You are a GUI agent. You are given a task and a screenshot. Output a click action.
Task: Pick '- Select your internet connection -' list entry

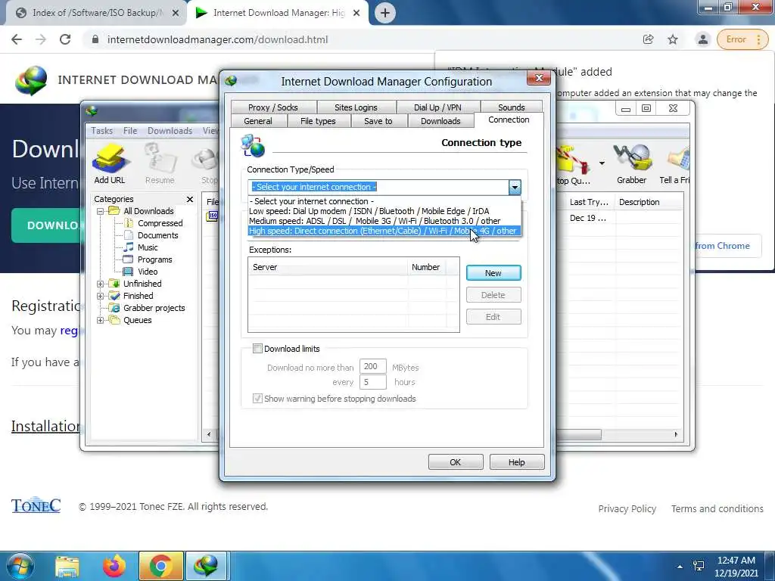[x=384, y=201]
